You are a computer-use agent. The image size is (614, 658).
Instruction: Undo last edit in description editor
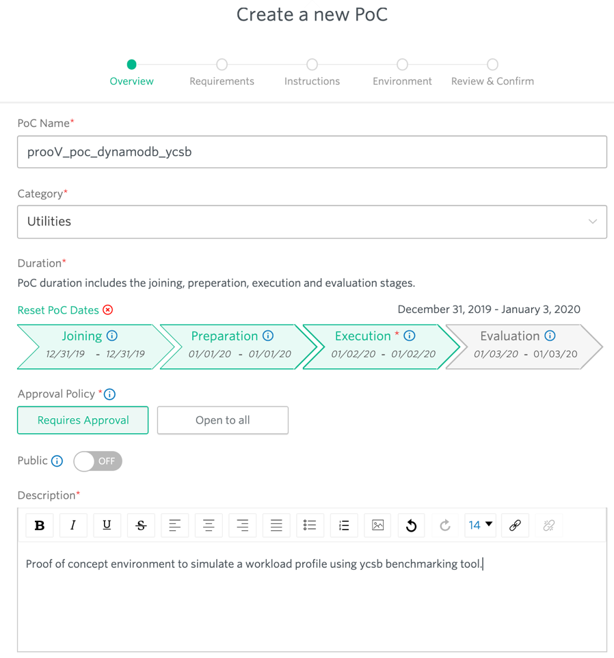coord(411,525)
